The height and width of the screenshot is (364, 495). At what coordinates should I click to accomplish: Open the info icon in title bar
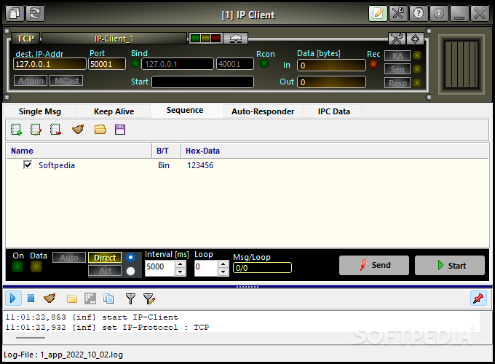(x=439, y=14)
